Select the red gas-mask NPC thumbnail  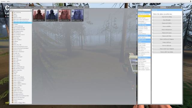(x=64, y=15)
